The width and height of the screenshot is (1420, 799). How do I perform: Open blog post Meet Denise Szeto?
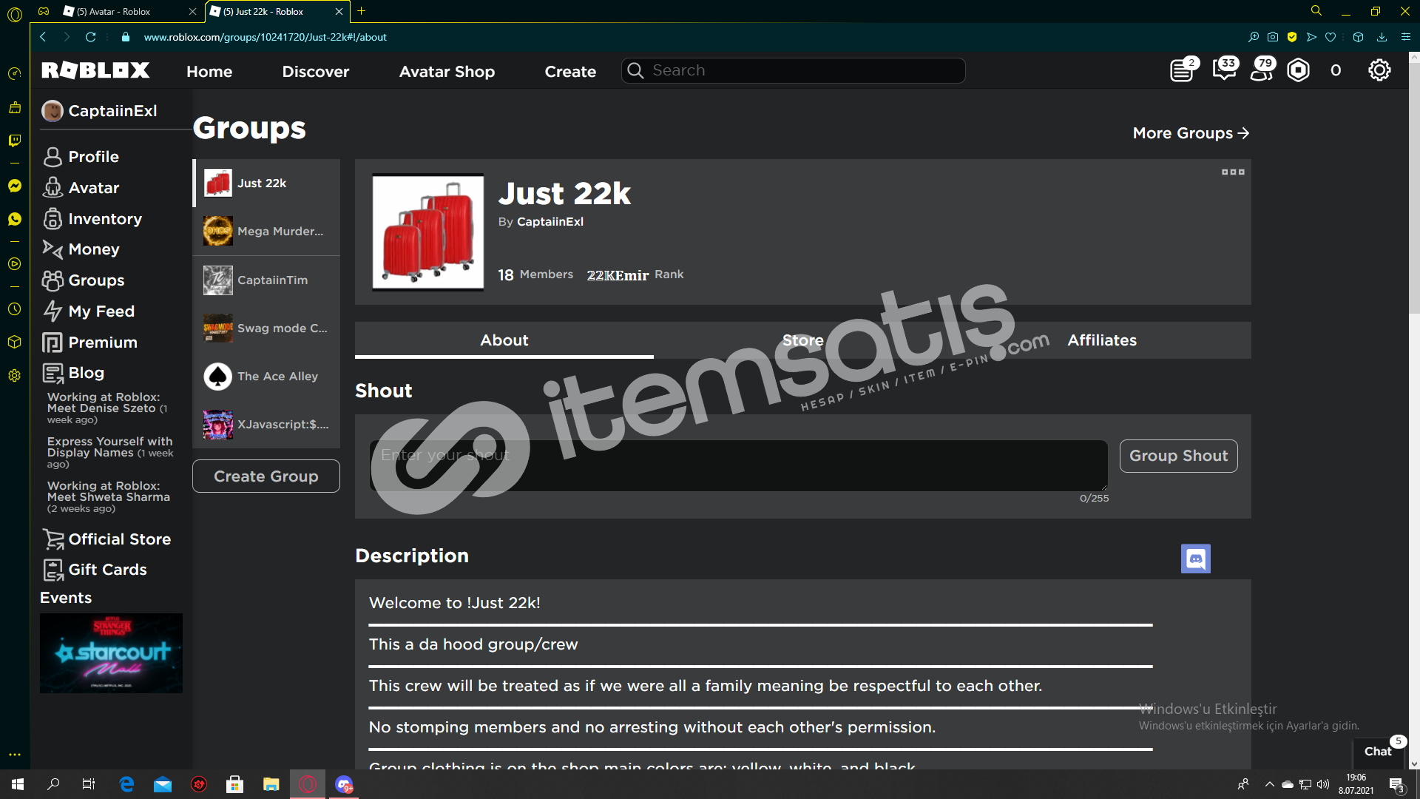click(x=107, y=408)
